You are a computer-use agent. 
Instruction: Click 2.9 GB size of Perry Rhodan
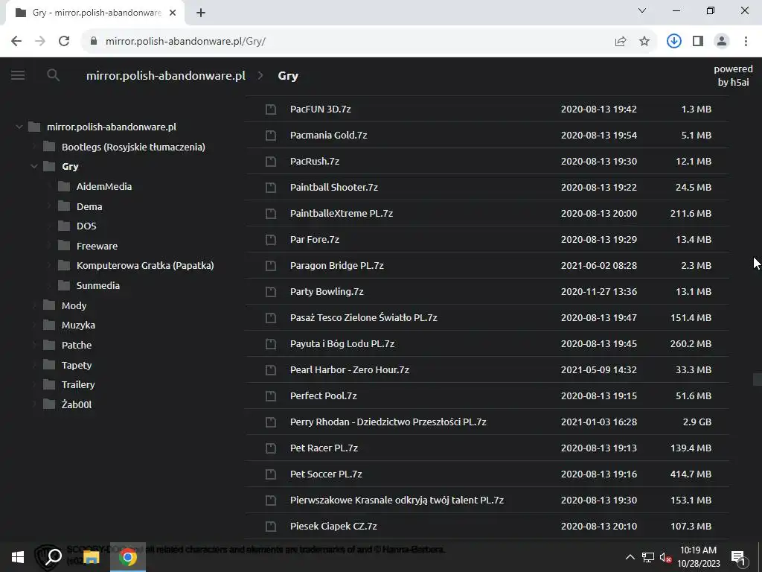coord(697,422)
